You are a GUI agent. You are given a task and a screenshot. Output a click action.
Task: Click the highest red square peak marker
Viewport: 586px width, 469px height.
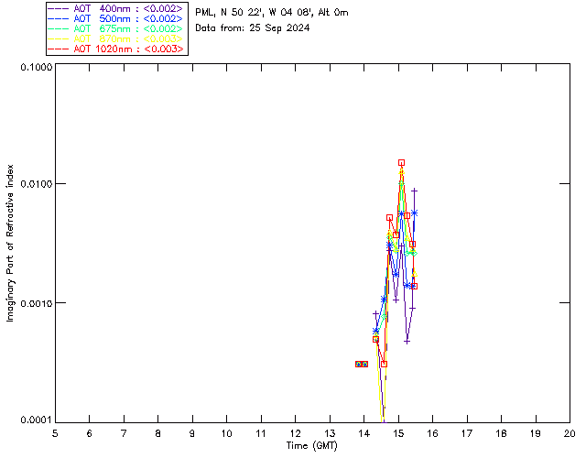coord(401,163)
